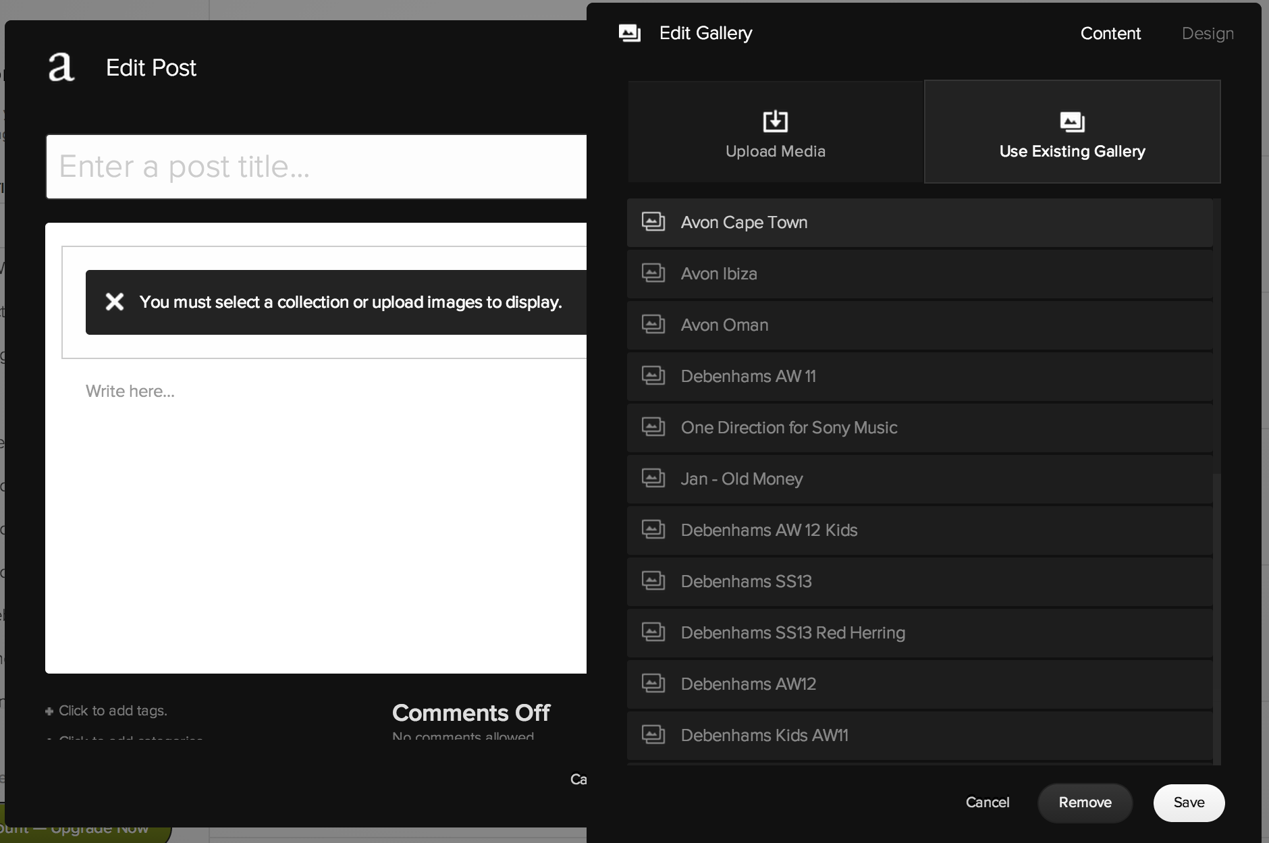Viewport: 1269px width, 843px height.
Task: Click the gallery icon beside Avon Cape Town
Action: [x=653, y=222]
